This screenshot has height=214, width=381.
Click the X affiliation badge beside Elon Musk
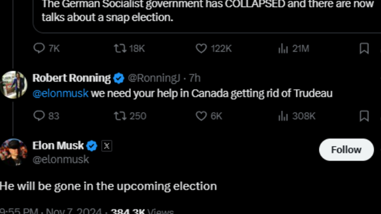tap(107, 146)
